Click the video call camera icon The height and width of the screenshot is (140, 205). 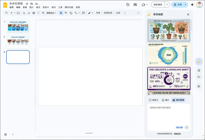[x=143, y=5]
